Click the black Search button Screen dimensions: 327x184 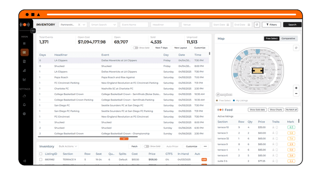tap(293, 24)
